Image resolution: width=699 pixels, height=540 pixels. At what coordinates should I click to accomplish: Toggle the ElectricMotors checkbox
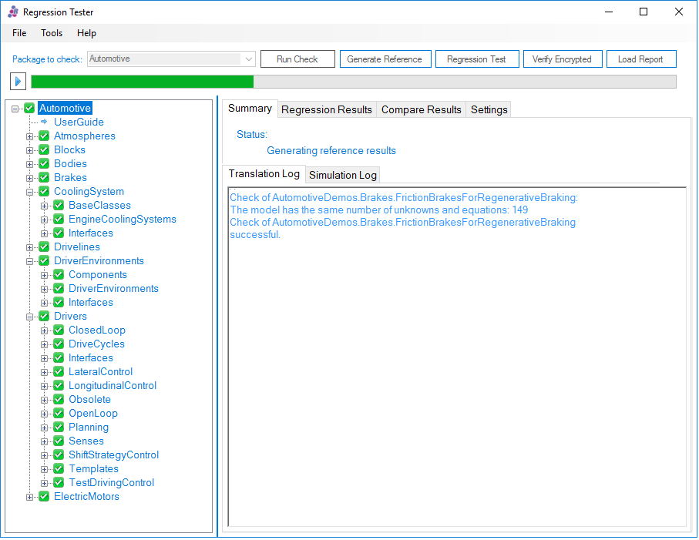click(44, 496)
